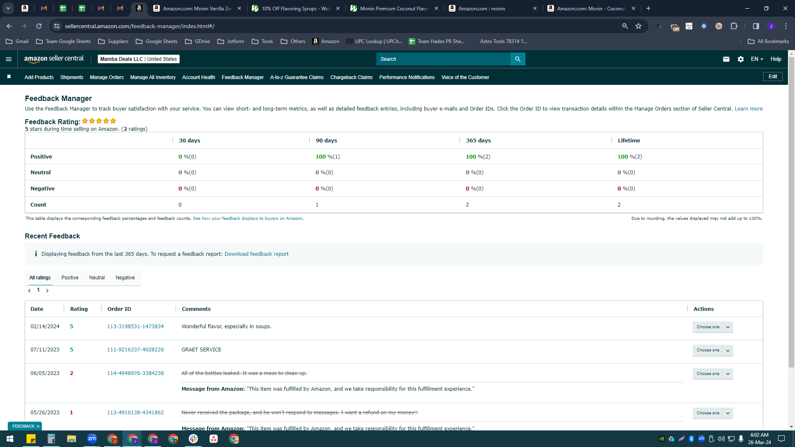Open Account Health in navigation bar
The height and width of the screenshot is (447, 795).
(x=199, y=77)
